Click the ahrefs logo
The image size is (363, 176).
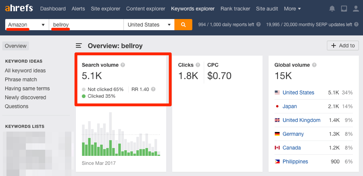[x=19, y=8]
